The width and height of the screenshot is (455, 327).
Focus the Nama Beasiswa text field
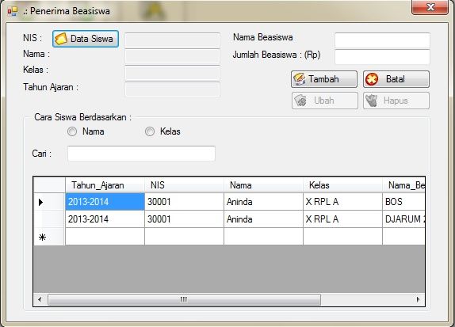coord(382,40)
